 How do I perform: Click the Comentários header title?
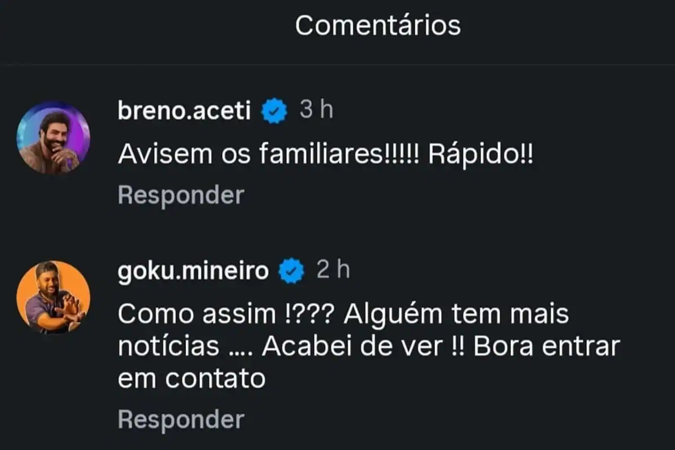coord(378,25)
